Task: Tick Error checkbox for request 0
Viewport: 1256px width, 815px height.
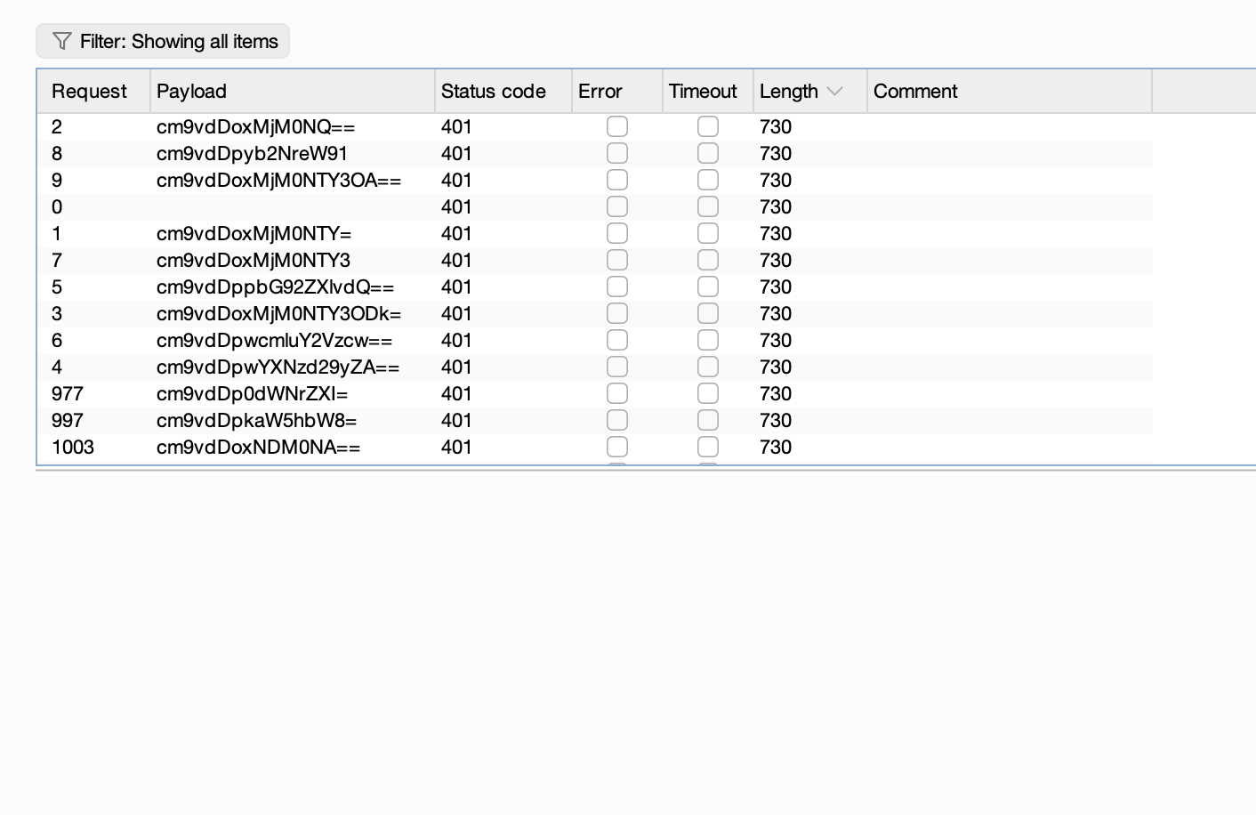Action: click(617, 206)
